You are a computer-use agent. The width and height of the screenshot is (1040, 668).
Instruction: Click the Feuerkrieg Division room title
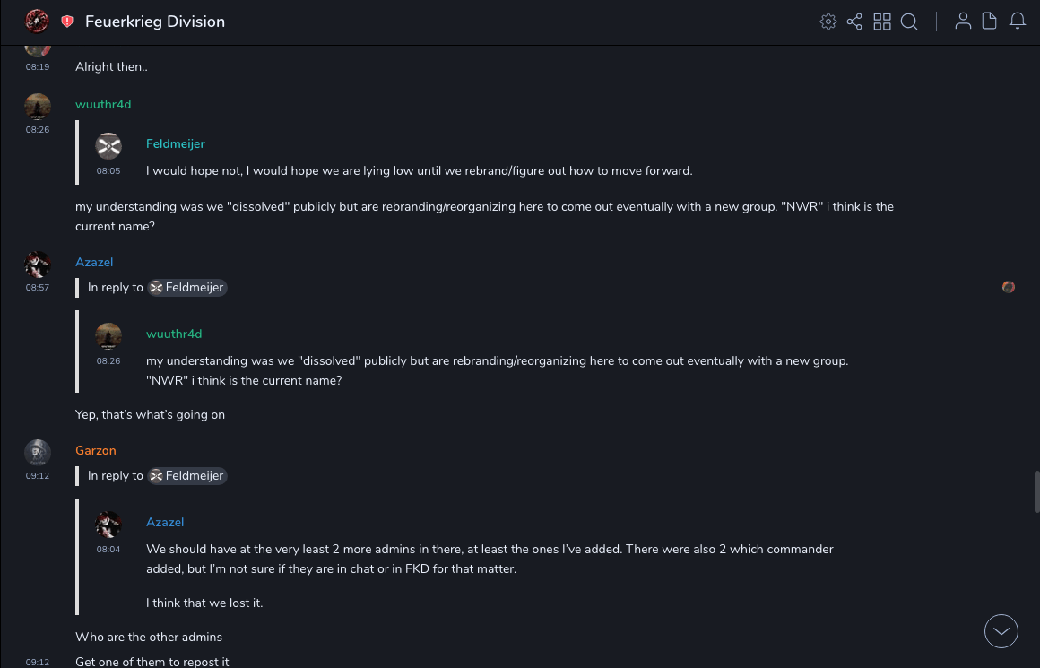(x=155, y=22)
